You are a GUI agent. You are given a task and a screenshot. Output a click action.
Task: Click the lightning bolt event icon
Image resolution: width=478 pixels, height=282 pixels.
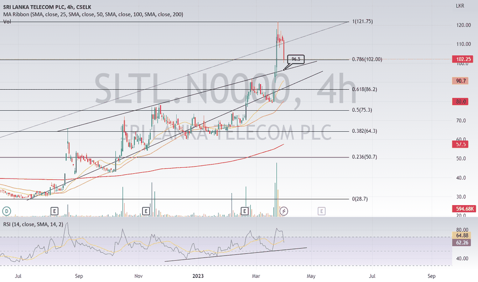pos(284,211)
